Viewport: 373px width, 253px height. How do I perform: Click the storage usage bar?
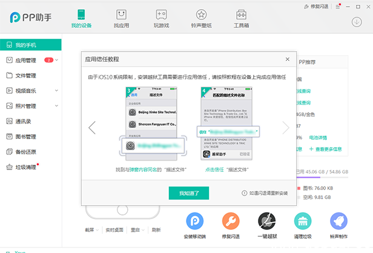click(x=322, y=177)
